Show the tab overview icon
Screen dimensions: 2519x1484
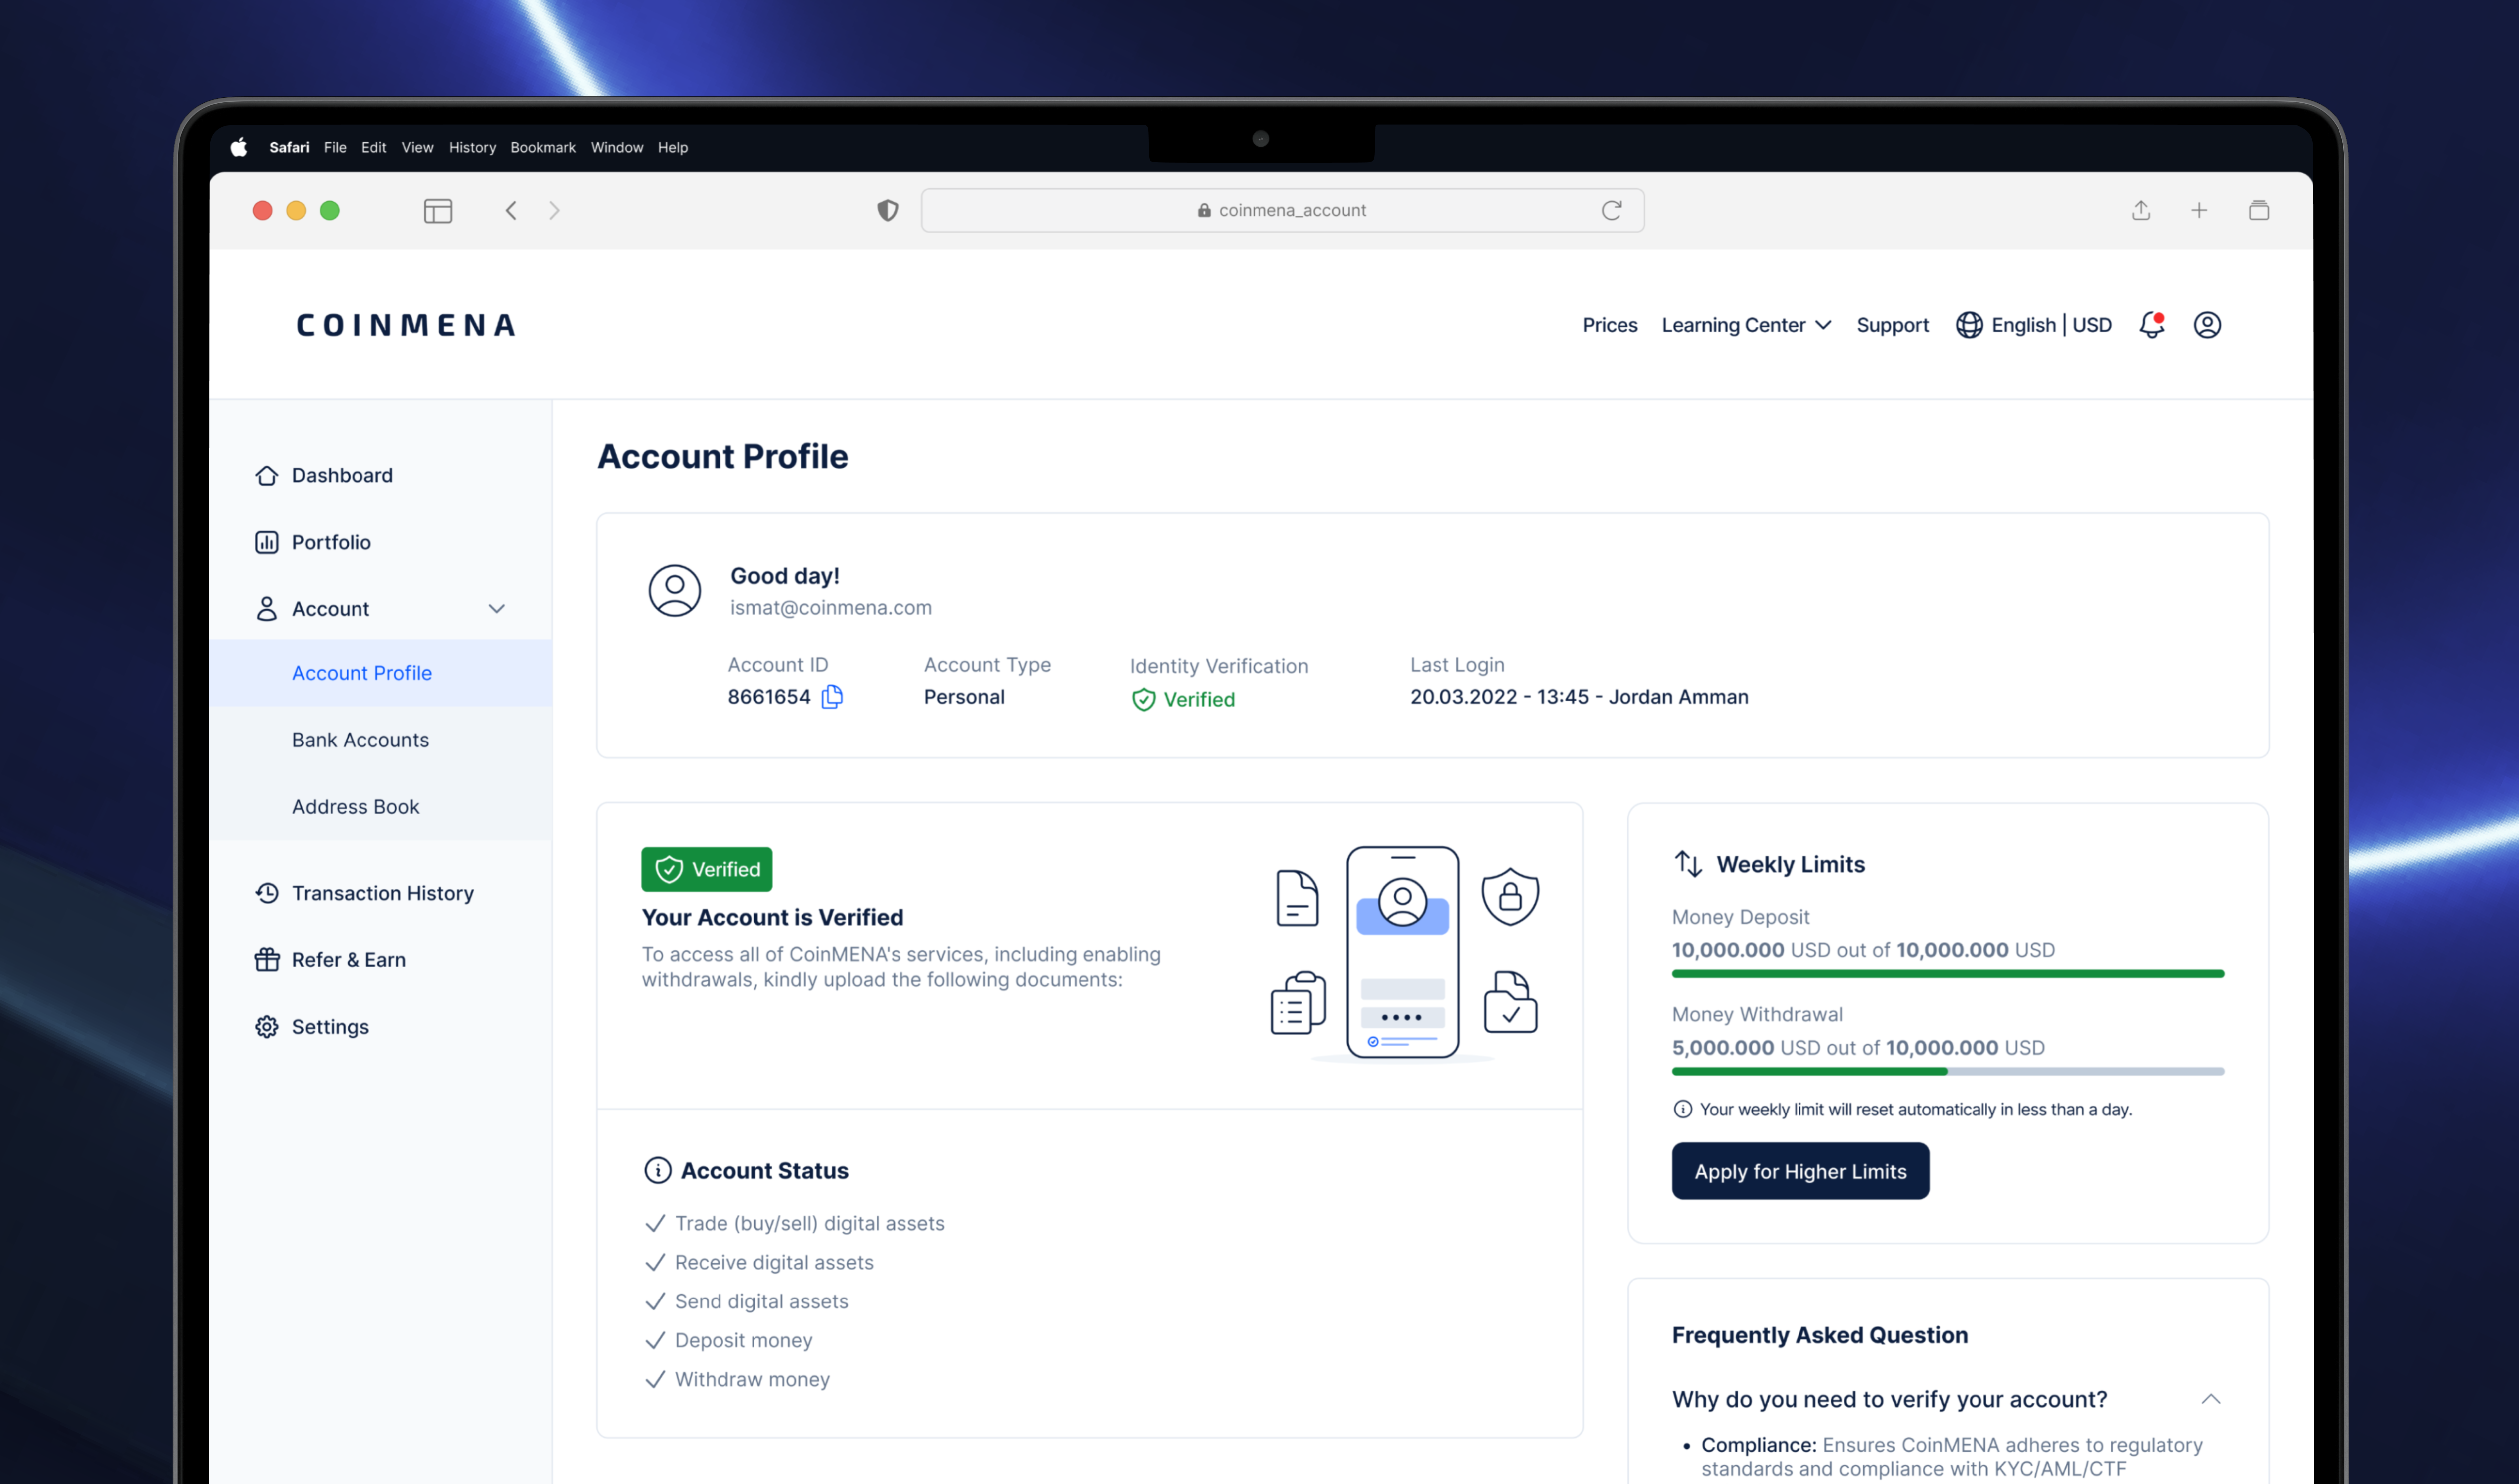coord(2259,211)
